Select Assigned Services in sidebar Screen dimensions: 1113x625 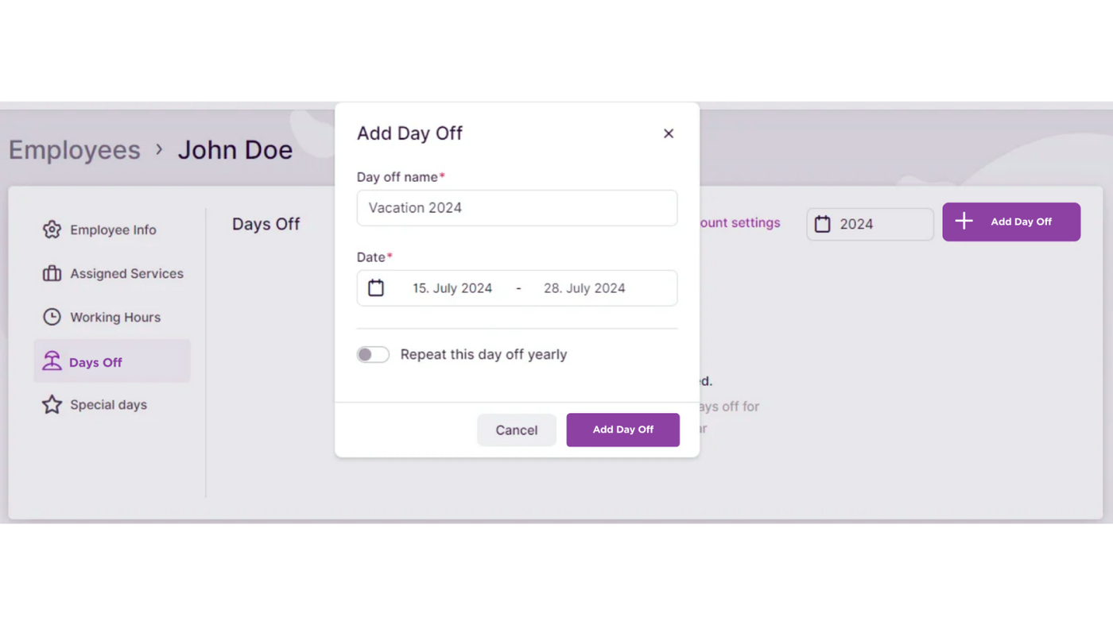click(x=126, y=273)
